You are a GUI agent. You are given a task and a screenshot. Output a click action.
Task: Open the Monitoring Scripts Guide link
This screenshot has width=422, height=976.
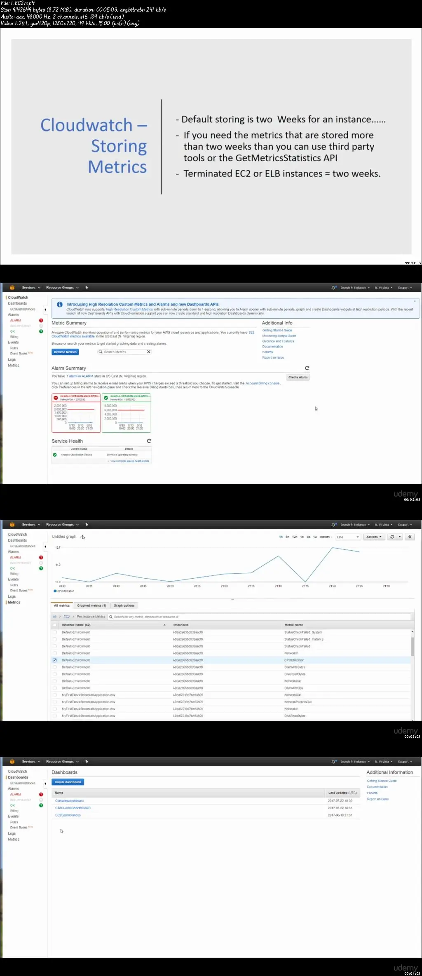click(279, 336)
